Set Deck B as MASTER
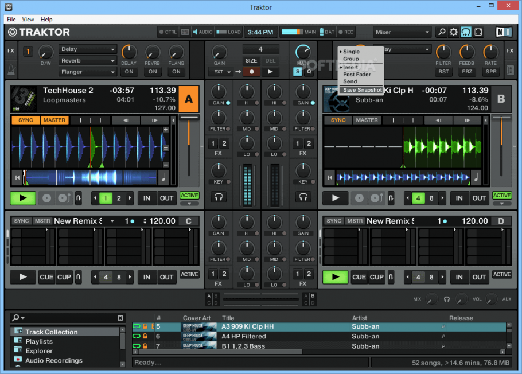Screen dimensions: 522x374 tap(367, 120)
